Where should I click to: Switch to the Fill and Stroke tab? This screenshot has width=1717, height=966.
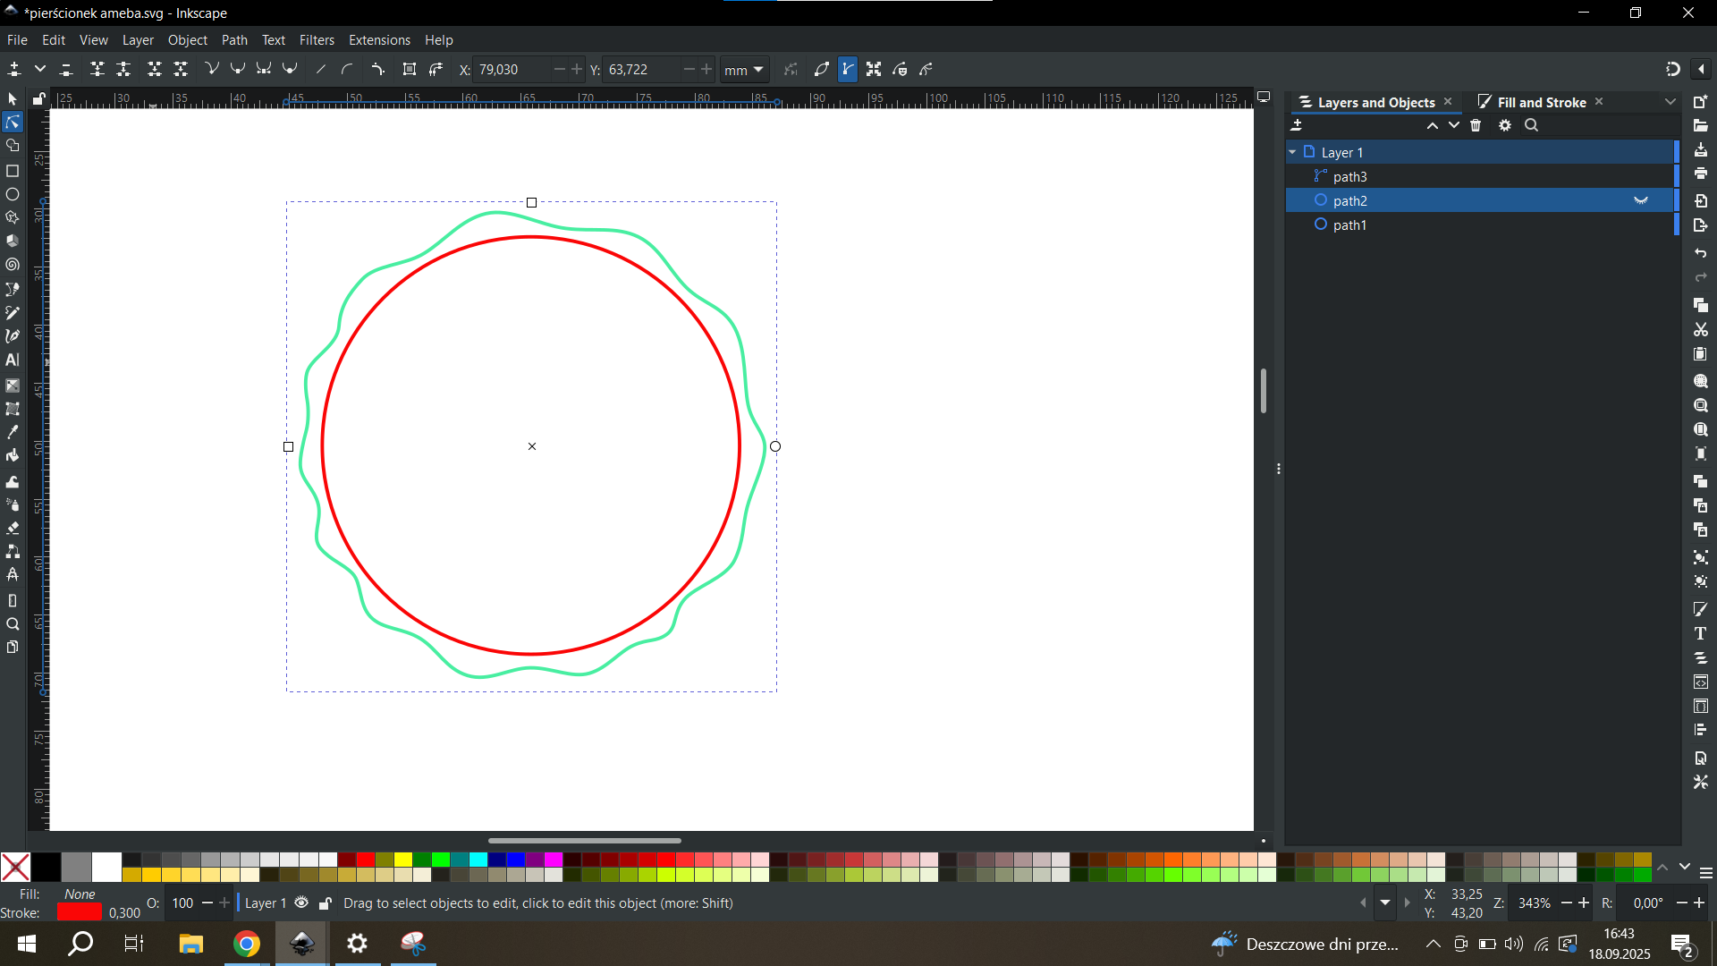click(x=1540, y=102)
